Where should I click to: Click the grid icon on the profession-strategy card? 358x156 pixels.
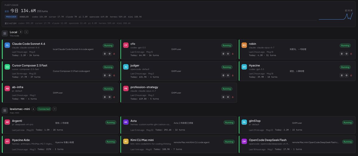(223, 97)
